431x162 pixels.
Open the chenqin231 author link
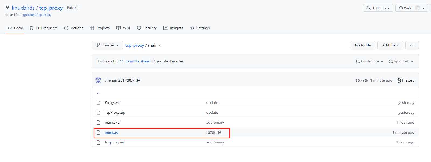(114, 80)
